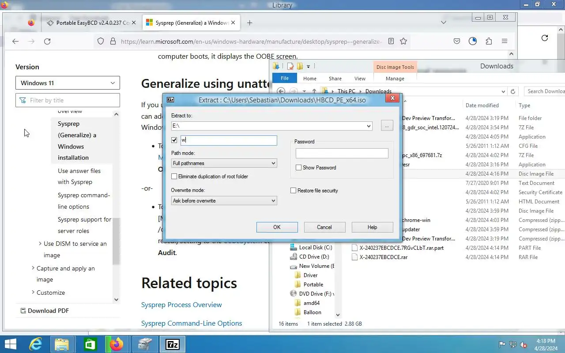Open a new Firefox tab
The image size is (565, 353).
[x=250, y=23]
